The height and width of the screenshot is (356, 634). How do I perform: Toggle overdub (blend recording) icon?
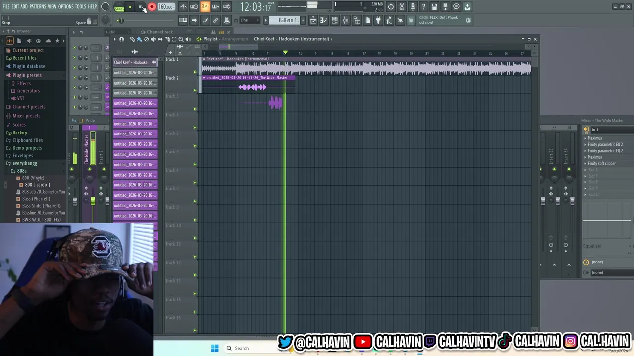click(215, 7)
